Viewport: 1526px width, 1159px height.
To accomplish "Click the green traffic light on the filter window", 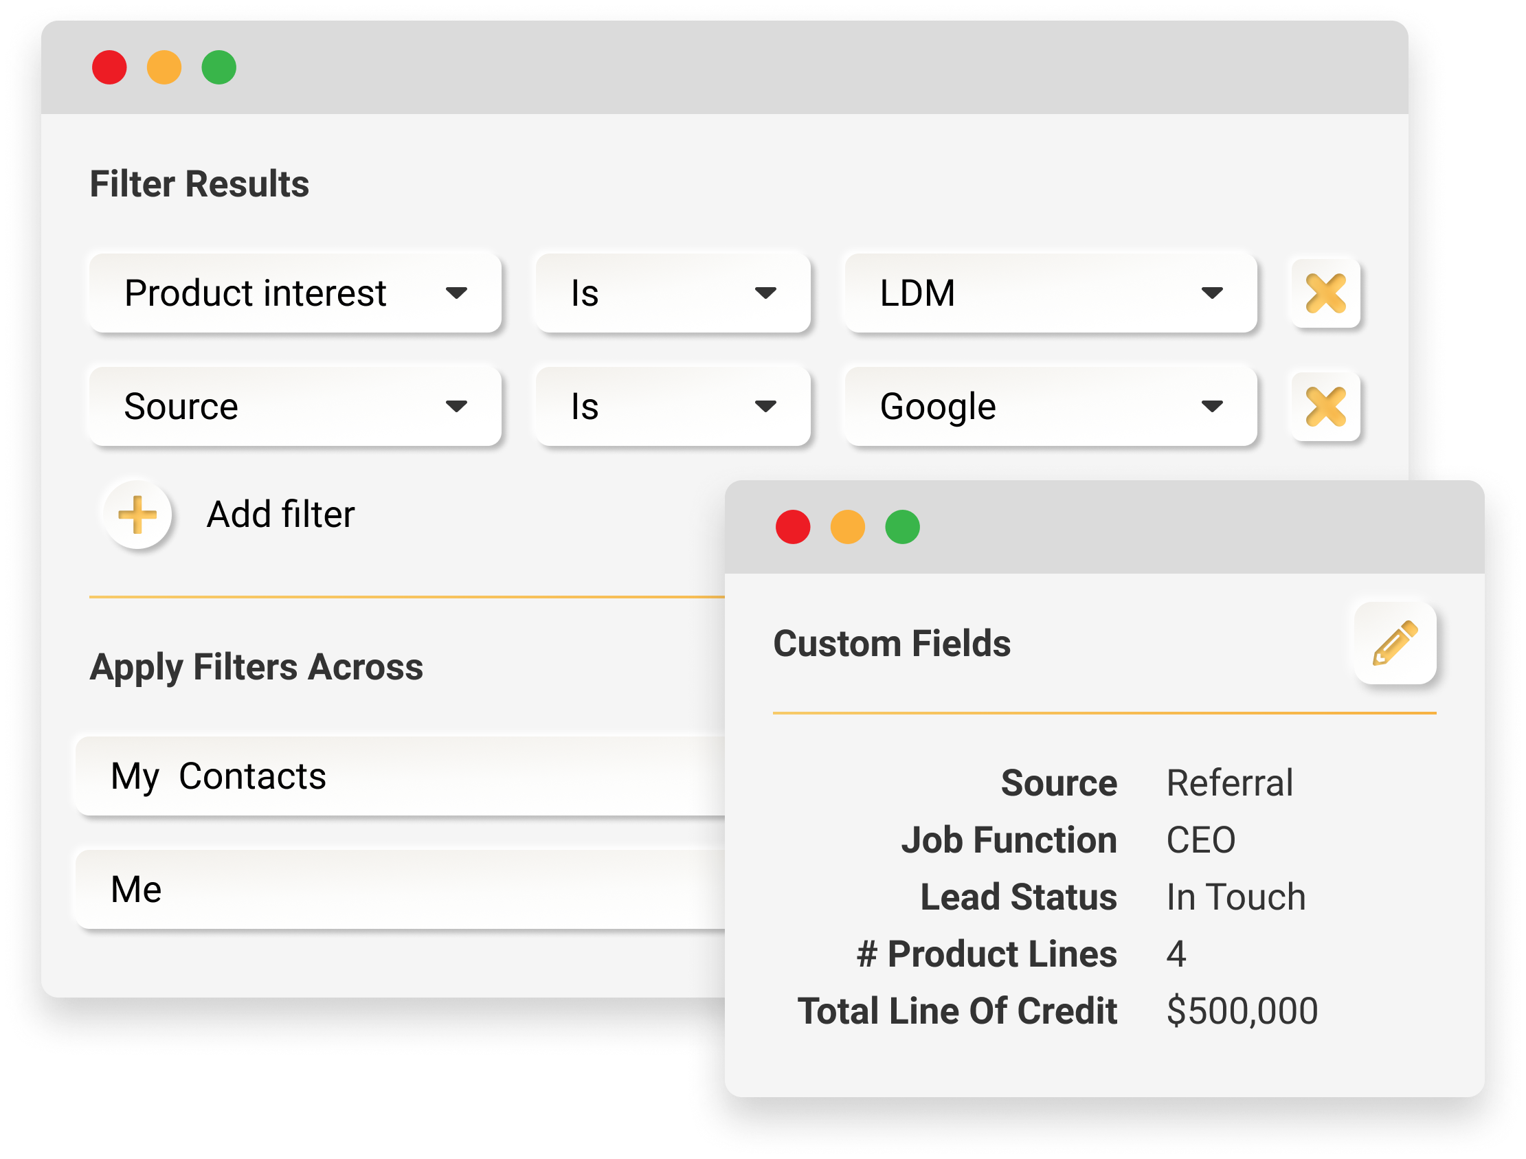I will (219, 67).
